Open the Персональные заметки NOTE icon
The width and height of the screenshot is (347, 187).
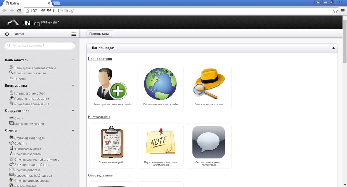click(x=160, y=142)
